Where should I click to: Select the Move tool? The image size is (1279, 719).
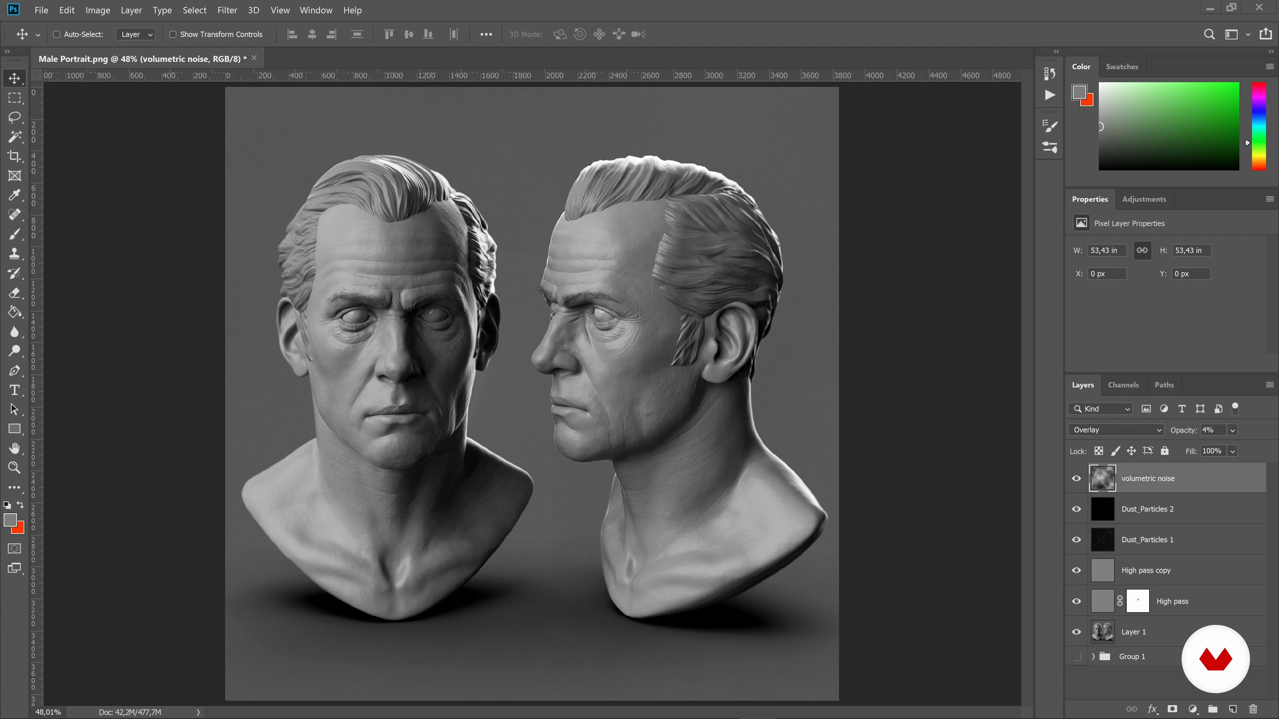click(14, 79)
